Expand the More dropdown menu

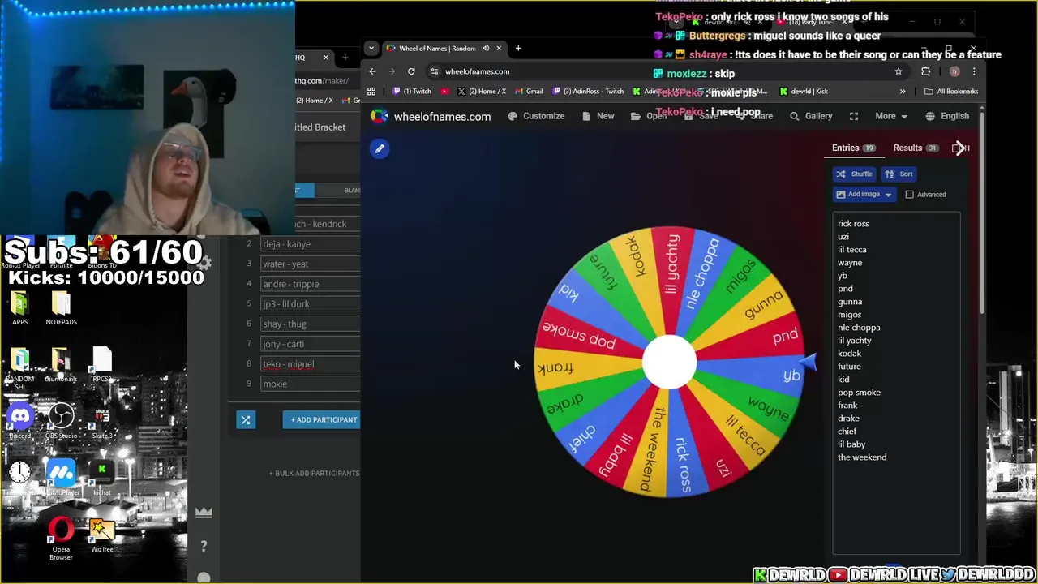(890, 116)
